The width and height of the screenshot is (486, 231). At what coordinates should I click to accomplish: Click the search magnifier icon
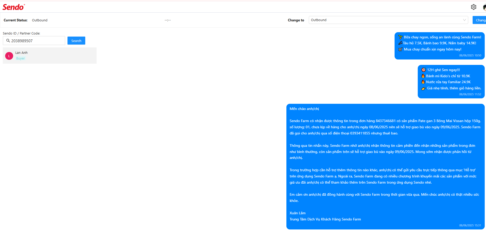pyautogui.click(x=8, y=41)
